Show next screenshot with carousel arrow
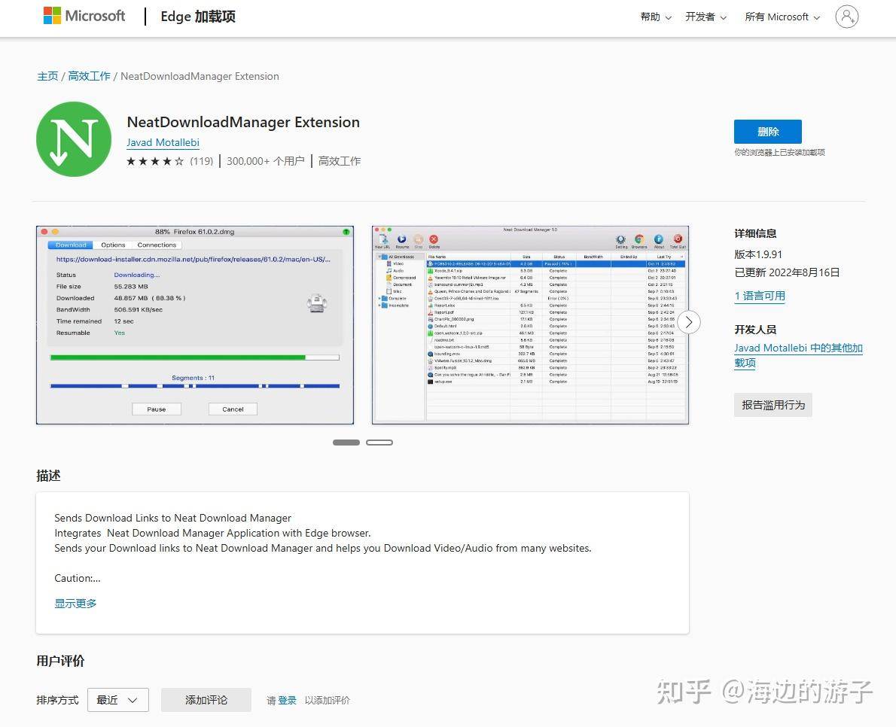The height and width of the screenshot is (727, 896). click(x=689, y=323)
